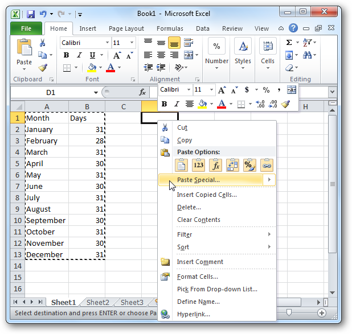Screen dimensions: 352x334
Task: Switch to the Formulas ribbon tab
Action: click(170, 28)
